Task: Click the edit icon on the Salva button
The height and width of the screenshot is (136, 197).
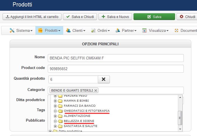Action: [149, 17]
